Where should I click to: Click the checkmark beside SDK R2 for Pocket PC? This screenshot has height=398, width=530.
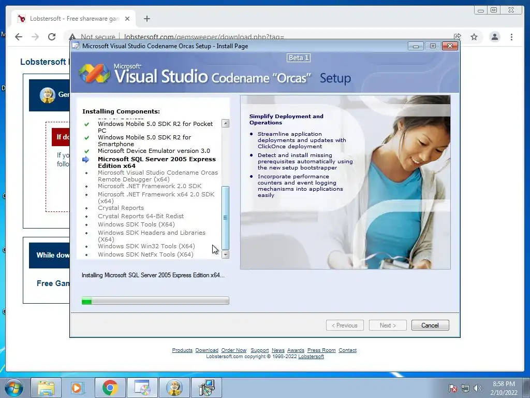click(86, 124)
